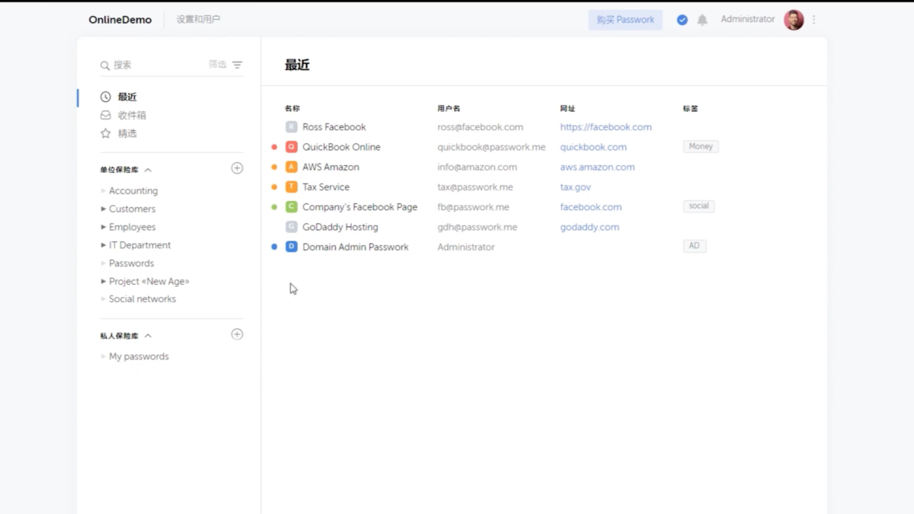The height and width of the screenshot is (514, 914).
Task: Click orange dot beside Tax Service
Action: [274, 187]
